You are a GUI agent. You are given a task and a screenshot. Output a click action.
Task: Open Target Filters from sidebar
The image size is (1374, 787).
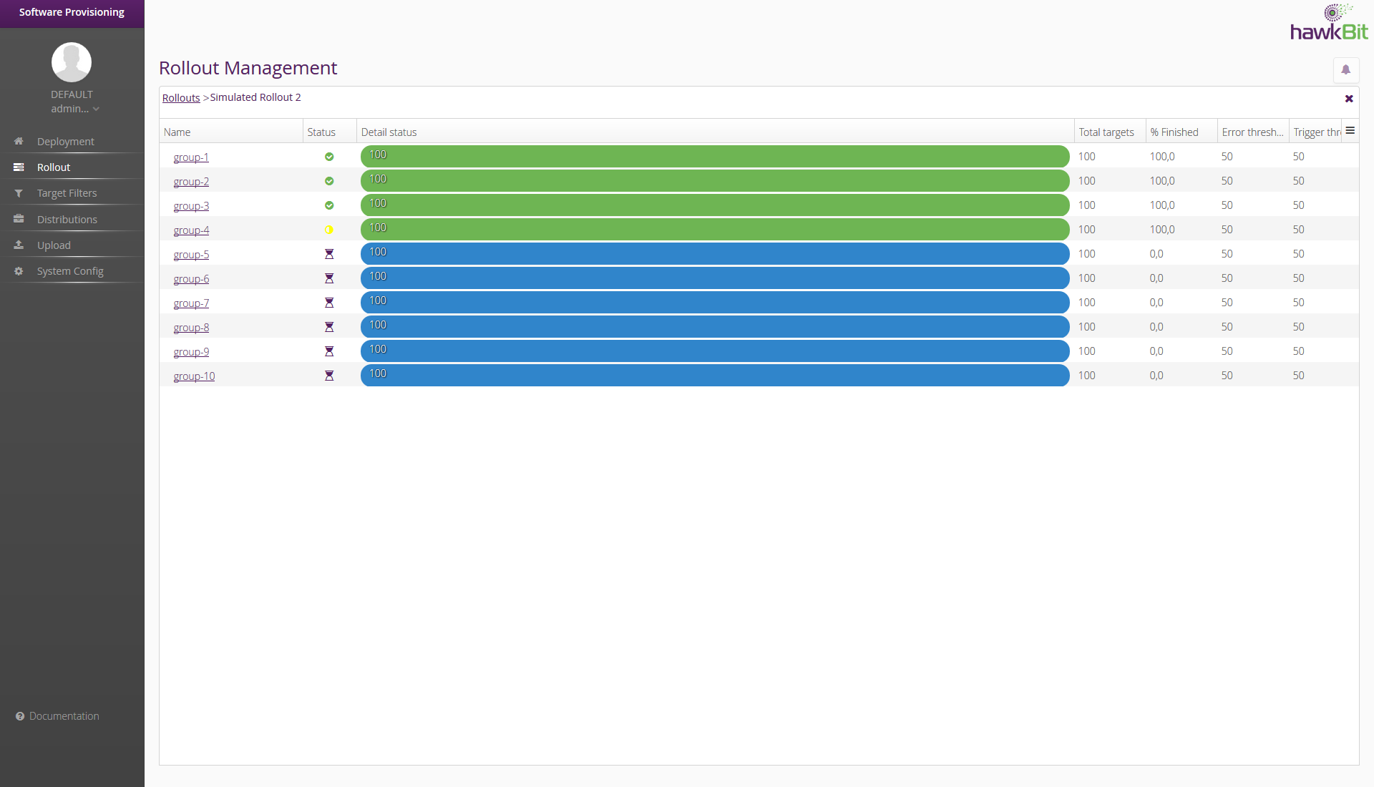click(x=67, y=193)
